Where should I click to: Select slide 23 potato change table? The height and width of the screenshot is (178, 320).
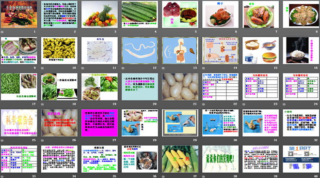pos(261,87)
